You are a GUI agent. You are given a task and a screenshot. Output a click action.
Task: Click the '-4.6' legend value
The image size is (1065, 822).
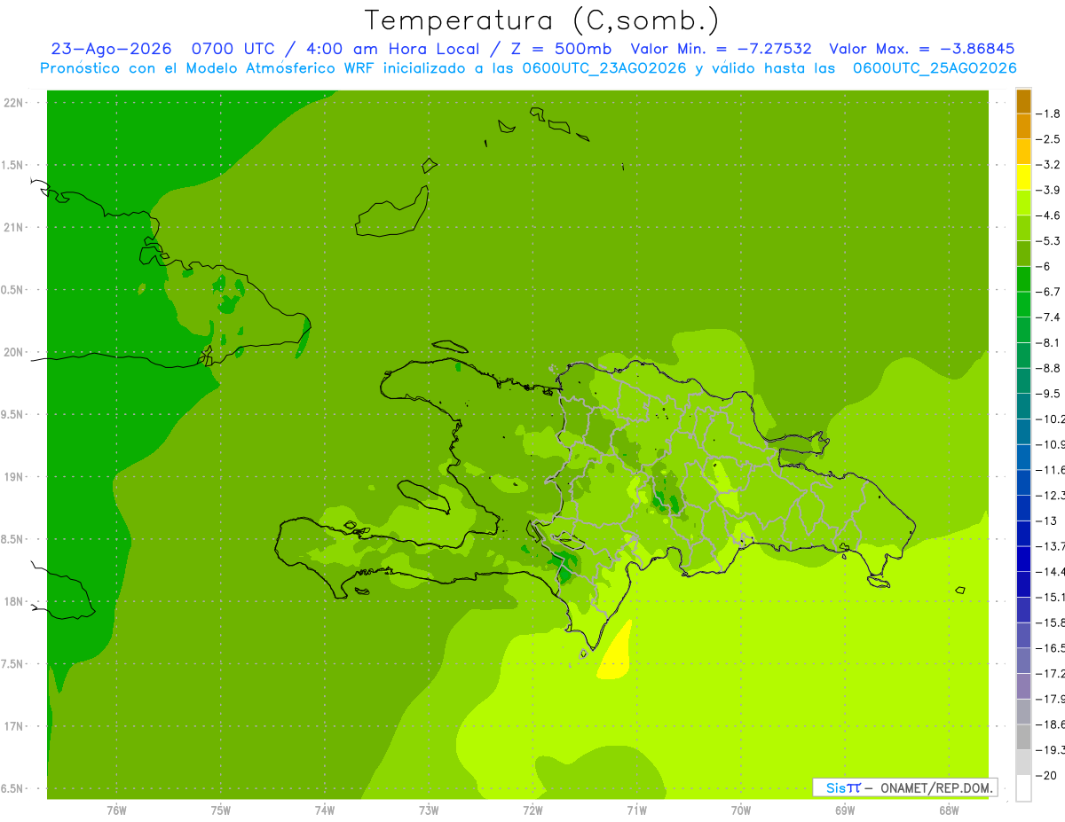(1048, 215)
